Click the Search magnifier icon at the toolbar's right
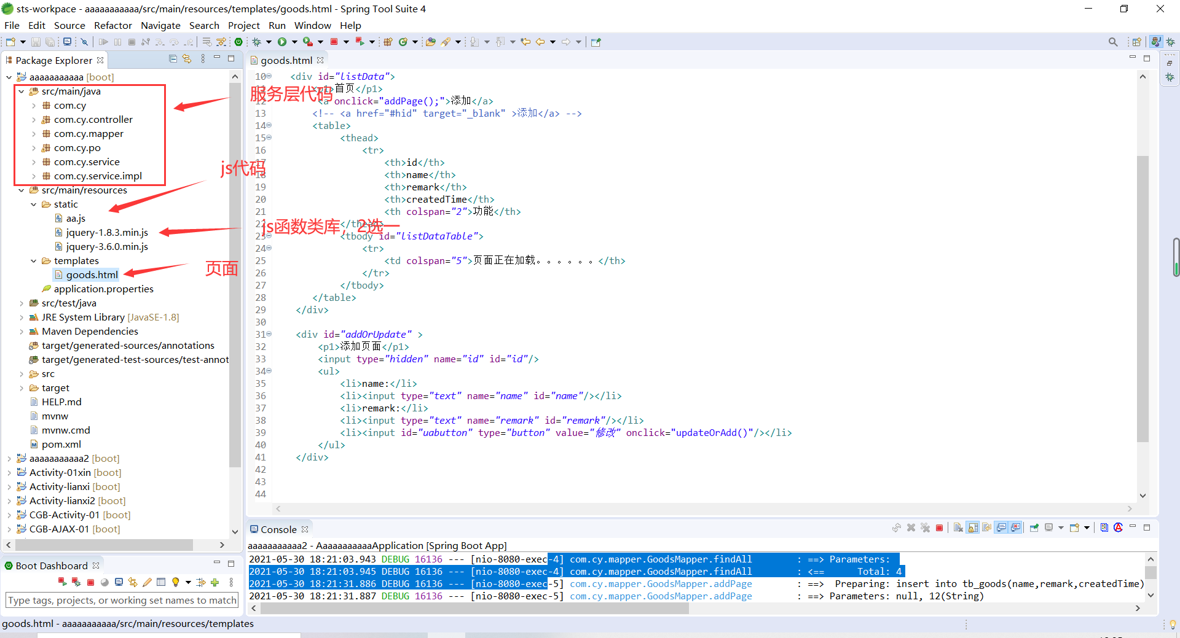This screenshot has height=638, width=1180. 1113,42
